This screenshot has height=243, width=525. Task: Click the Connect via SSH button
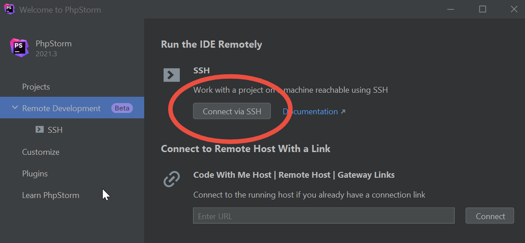tap(232, 111)
